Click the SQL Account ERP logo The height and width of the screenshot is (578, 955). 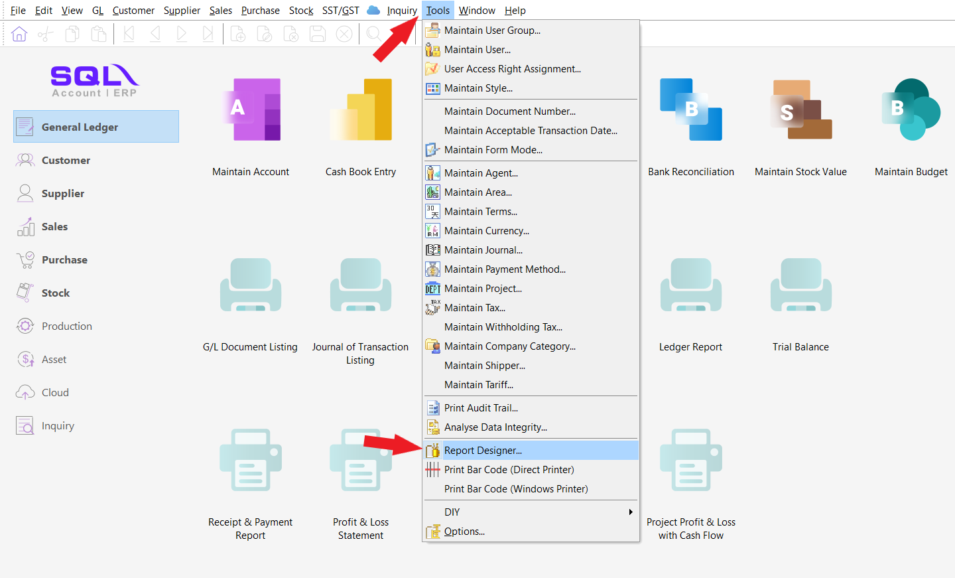tap(95, 81)
